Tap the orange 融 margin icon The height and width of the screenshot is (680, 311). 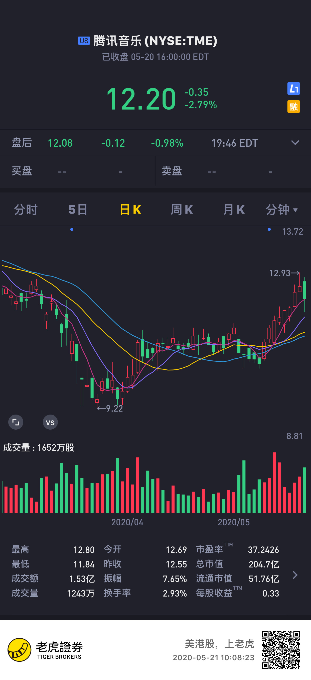(293, 106)
